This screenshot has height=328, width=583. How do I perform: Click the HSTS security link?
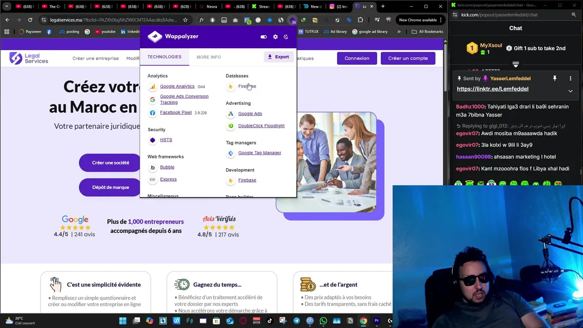tap(166, 140)
